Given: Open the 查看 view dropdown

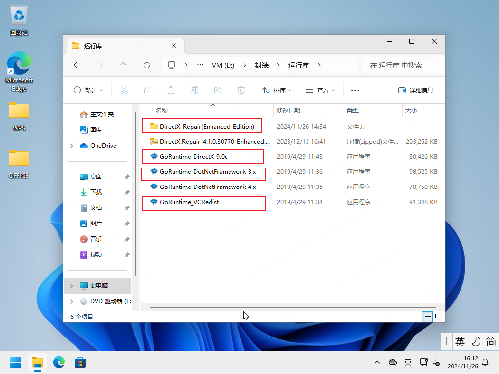Looking at the screenshot, I should (x=320, y=90).
